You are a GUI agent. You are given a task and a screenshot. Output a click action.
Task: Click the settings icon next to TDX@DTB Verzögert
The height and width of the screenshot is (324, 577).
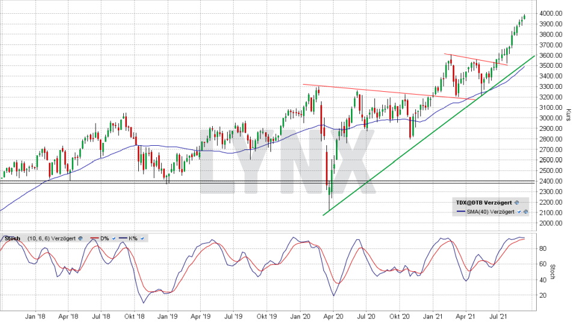click(517, 202)
